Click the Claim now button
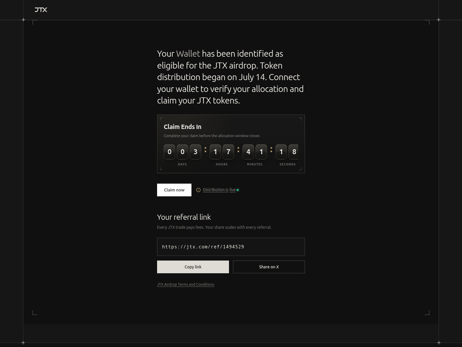 tap(174, 190)
